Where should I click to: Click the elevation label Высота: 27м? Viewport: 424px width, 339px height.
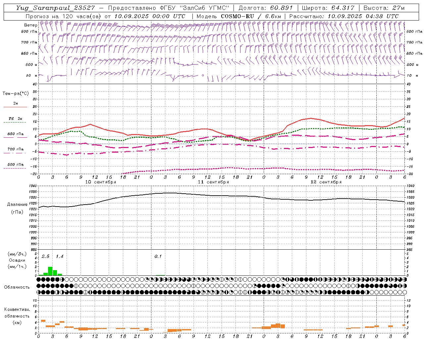pyautogui.click(x=384, y=8)
